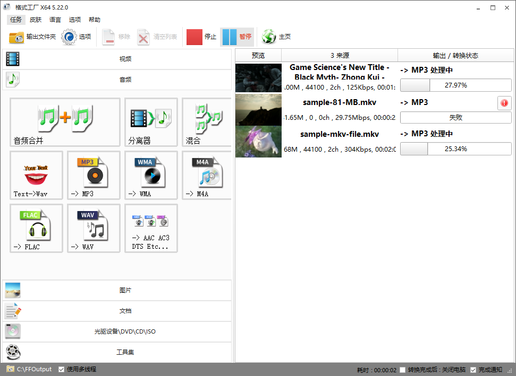The height and width of the screenshot is (376, 516).
Task: Click the -> M4A format icon
Action: pos(207,176)
